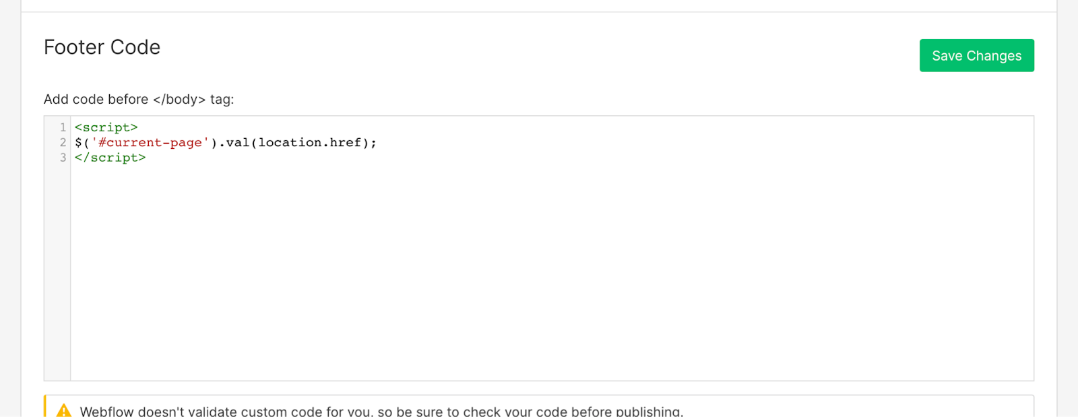Click the word 'Webflow' in the warning banner
This screenshot has height=417, width=1078.
click(x=106, y=412)
